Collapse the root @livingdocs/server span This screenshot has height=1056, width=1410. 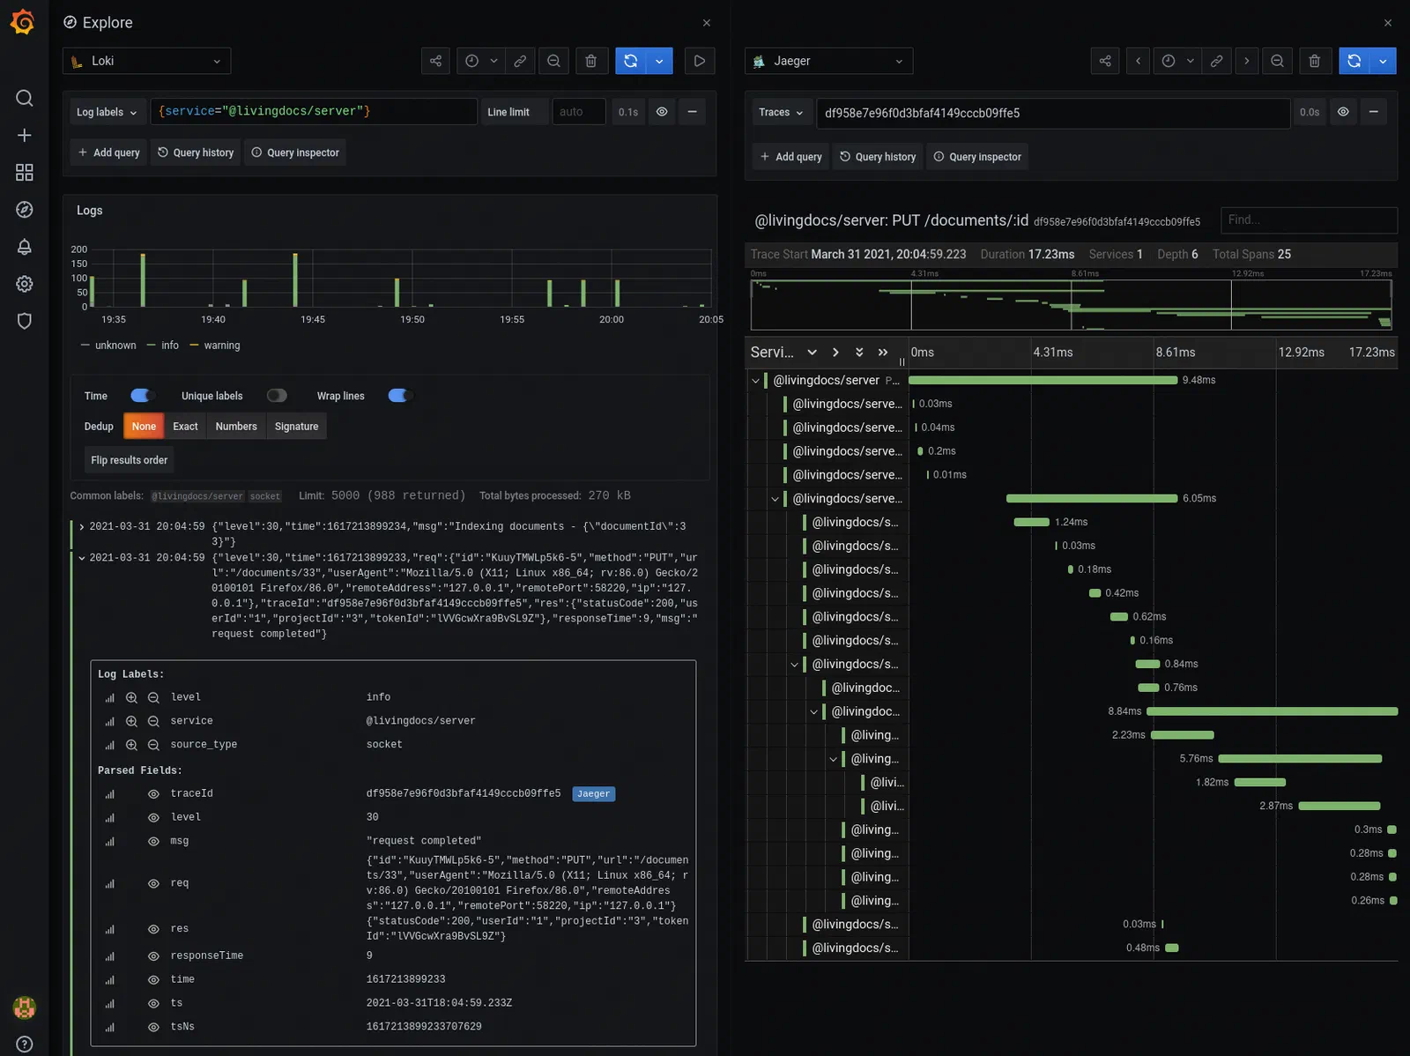[x=755, y=380]
